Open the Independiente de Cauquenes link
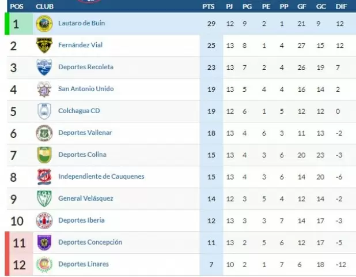Viewport: 356px width, 277px height. [101, 177]
